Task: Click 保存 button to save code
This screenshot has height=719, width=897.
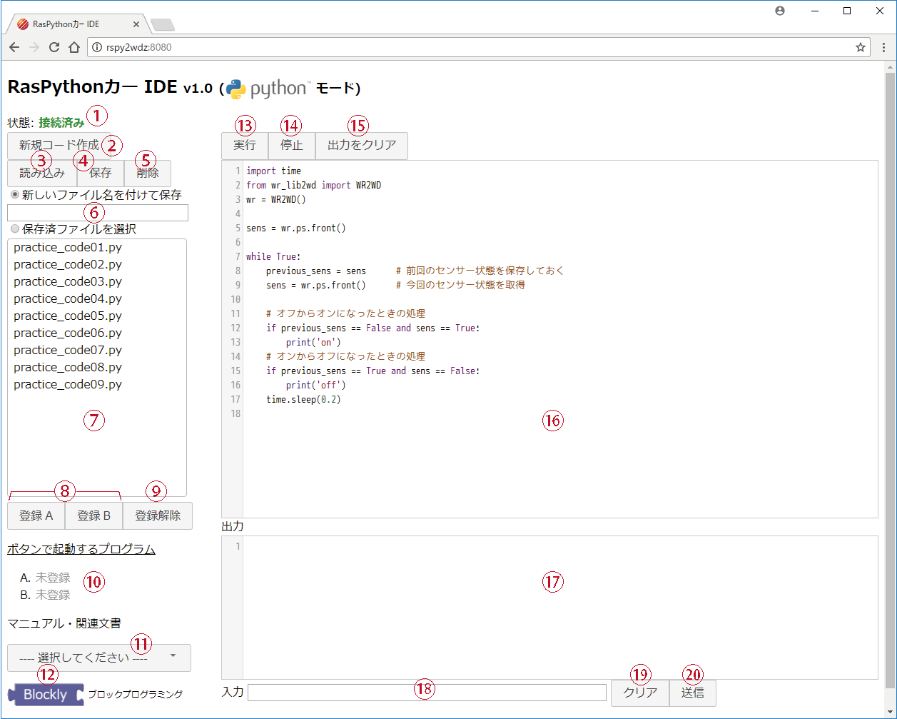Action: point(101,173)
